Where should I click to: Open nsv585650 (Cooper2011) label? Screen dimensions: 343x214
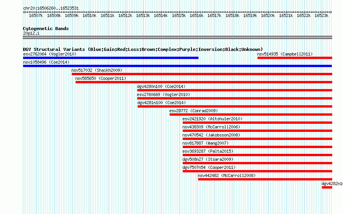click(x=101, y=78)
